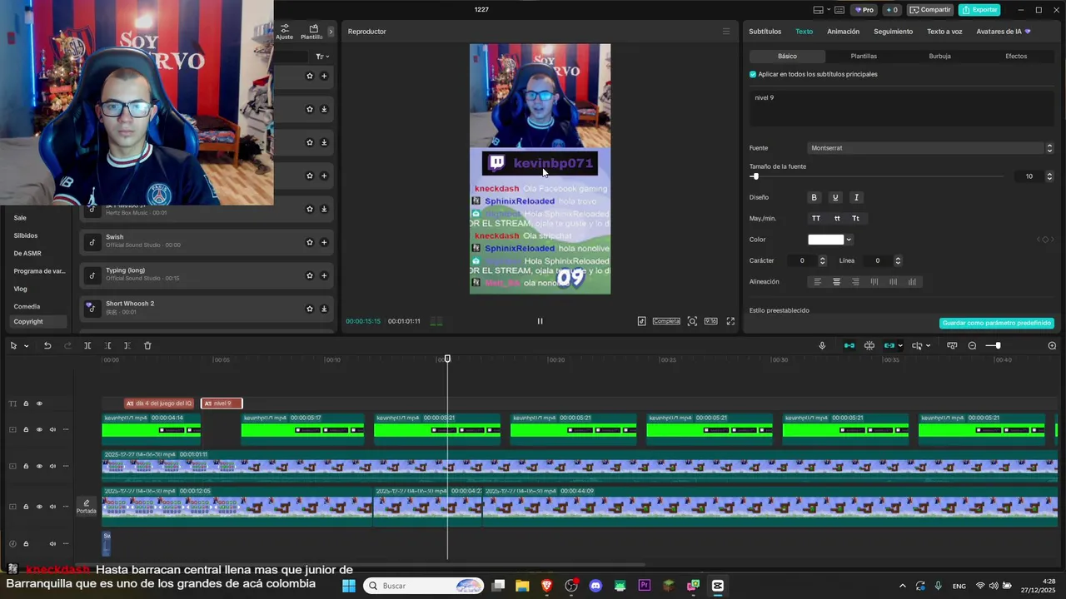This screenshot has width=1066, height=599.
Task: Expand the text color dropdown arrow
Action: tap(849, 240)
